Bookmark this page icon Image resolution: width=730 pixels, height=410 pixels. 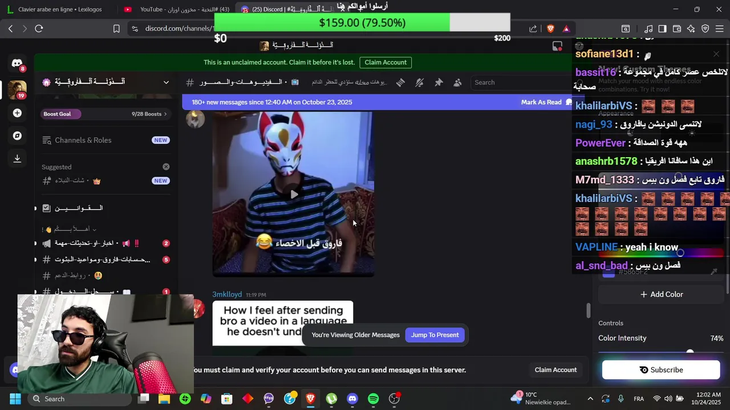[116, 28]
